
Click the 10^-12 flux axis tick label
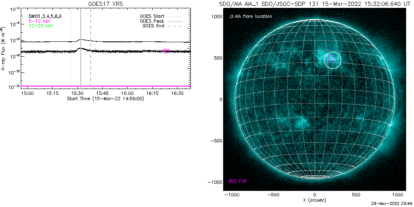pos(14,87)
